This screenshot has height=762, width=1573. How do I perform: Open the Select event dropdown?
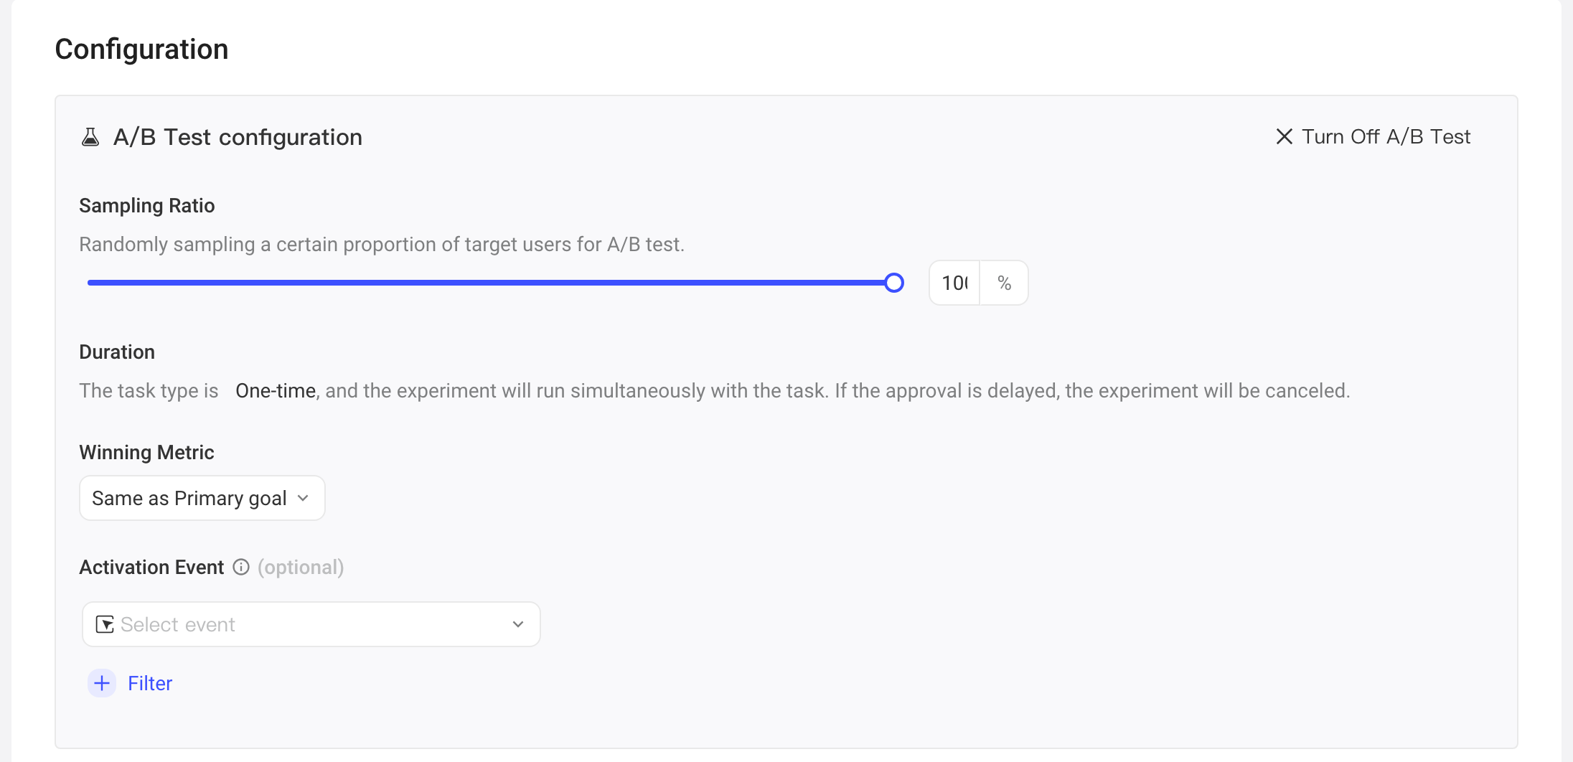(x=311, y=624)
